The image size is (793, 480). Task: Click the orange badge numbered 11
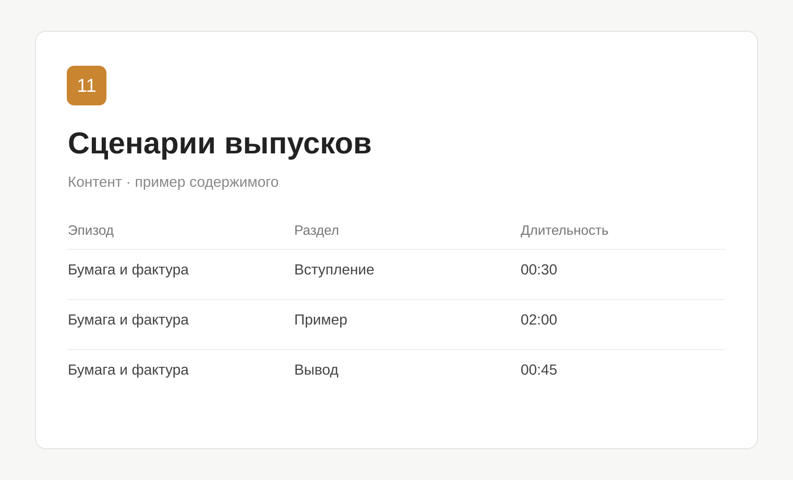pos(87,86)
